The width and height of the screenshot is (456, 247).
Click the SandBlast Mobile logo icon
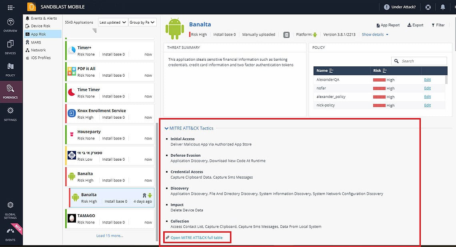click(32, 7)
